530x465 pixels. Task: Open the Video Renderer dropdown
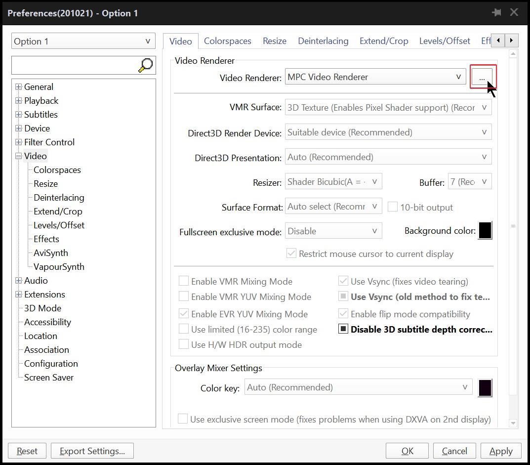click(x=375, y=77)
